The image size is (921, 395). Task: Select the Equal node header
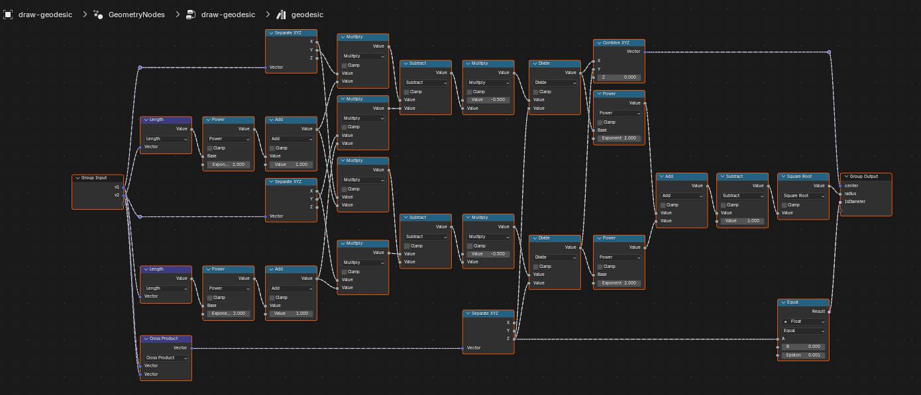coord(803,302)
